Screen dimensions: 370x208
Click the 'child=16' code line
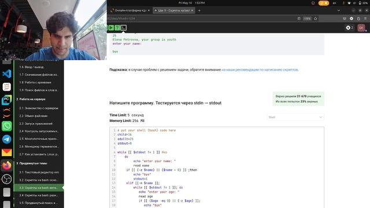click(x=124, y=135)
